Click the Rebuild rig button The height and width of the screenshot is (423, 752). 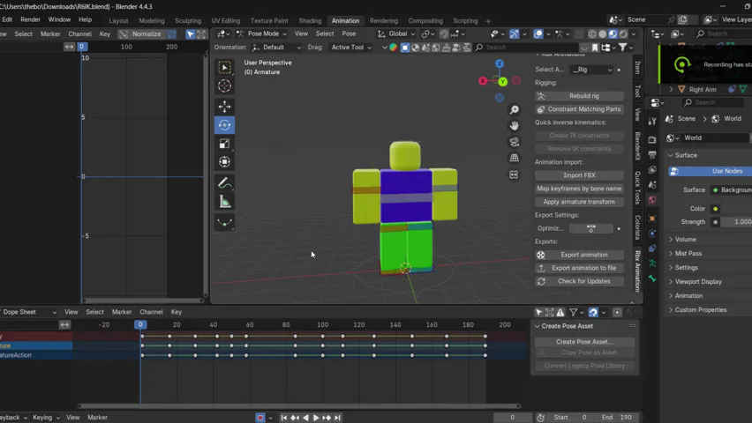[x=579, y=96]
